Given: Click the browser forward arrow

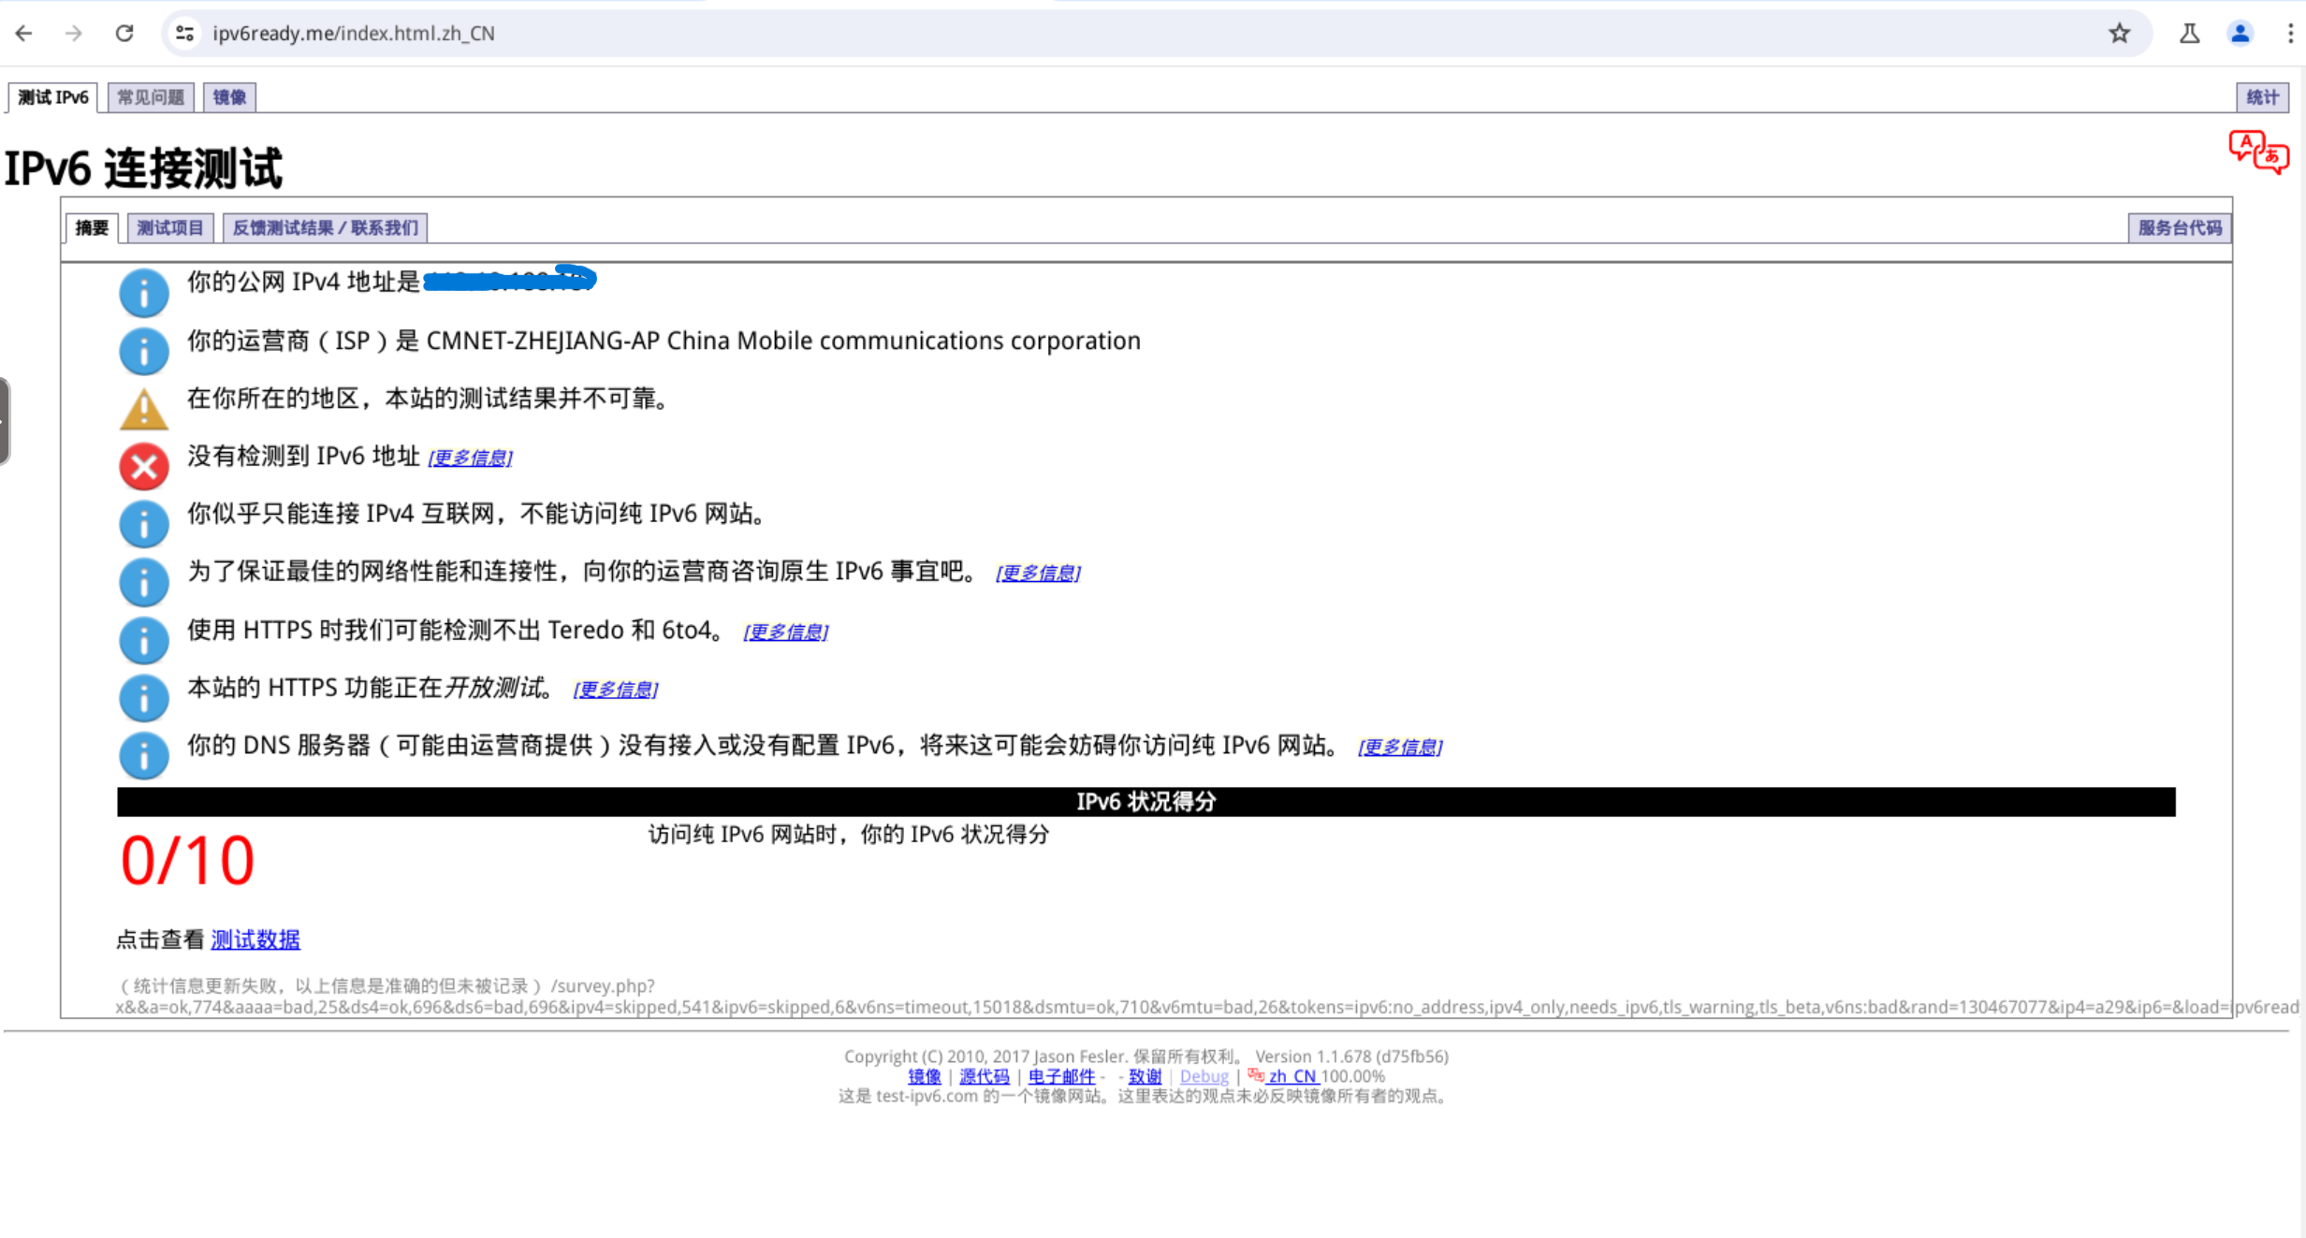Looking at the screenshot, I should pyautogui.click(x=74, y=34).
